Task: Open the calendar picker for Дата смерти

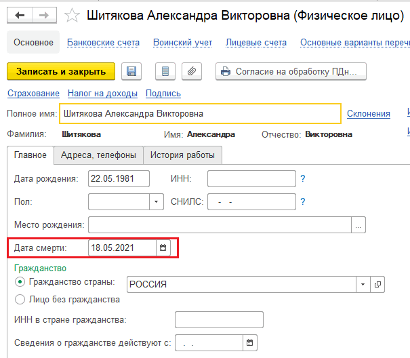Action: click(163, 248)
